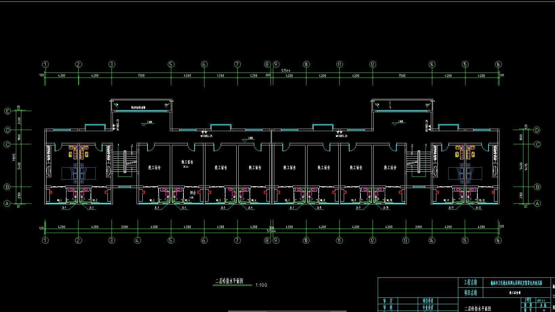555x312 pixels.
Task: Select the 审定 cell in the title block
Action: (x=388, y=301)
